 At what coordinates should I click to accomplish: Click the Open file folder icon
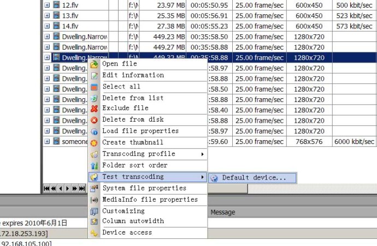[94, 64]
